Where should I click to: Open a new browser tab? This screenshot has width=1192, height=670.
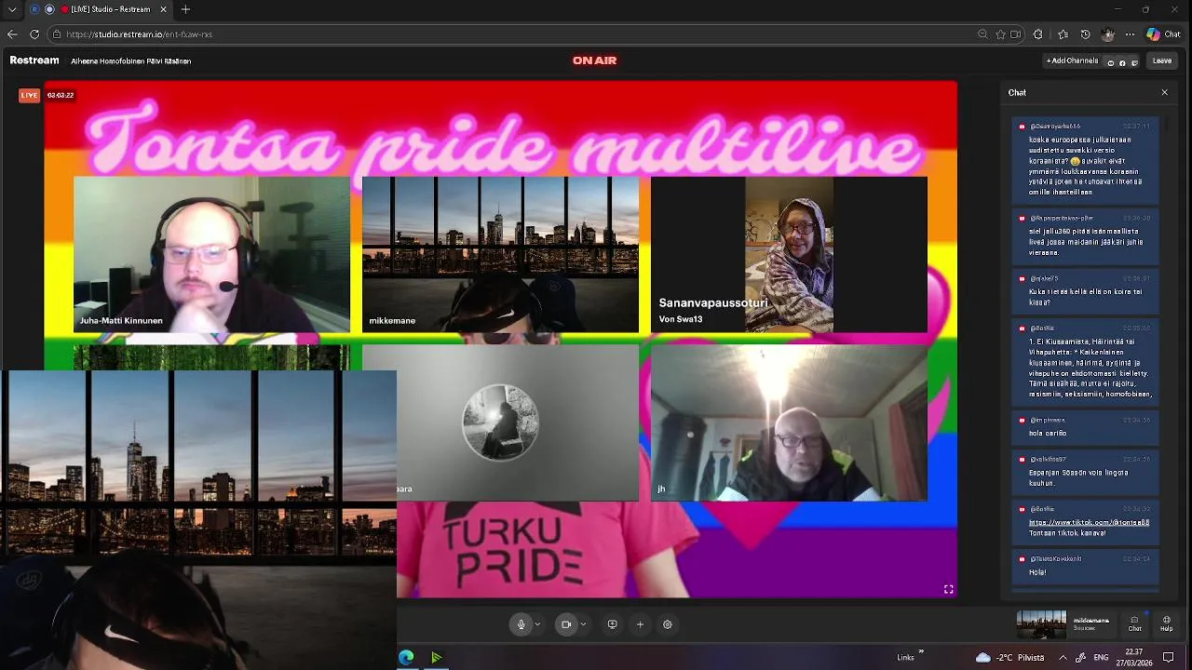pyautogui.click(x=185, y=9)
